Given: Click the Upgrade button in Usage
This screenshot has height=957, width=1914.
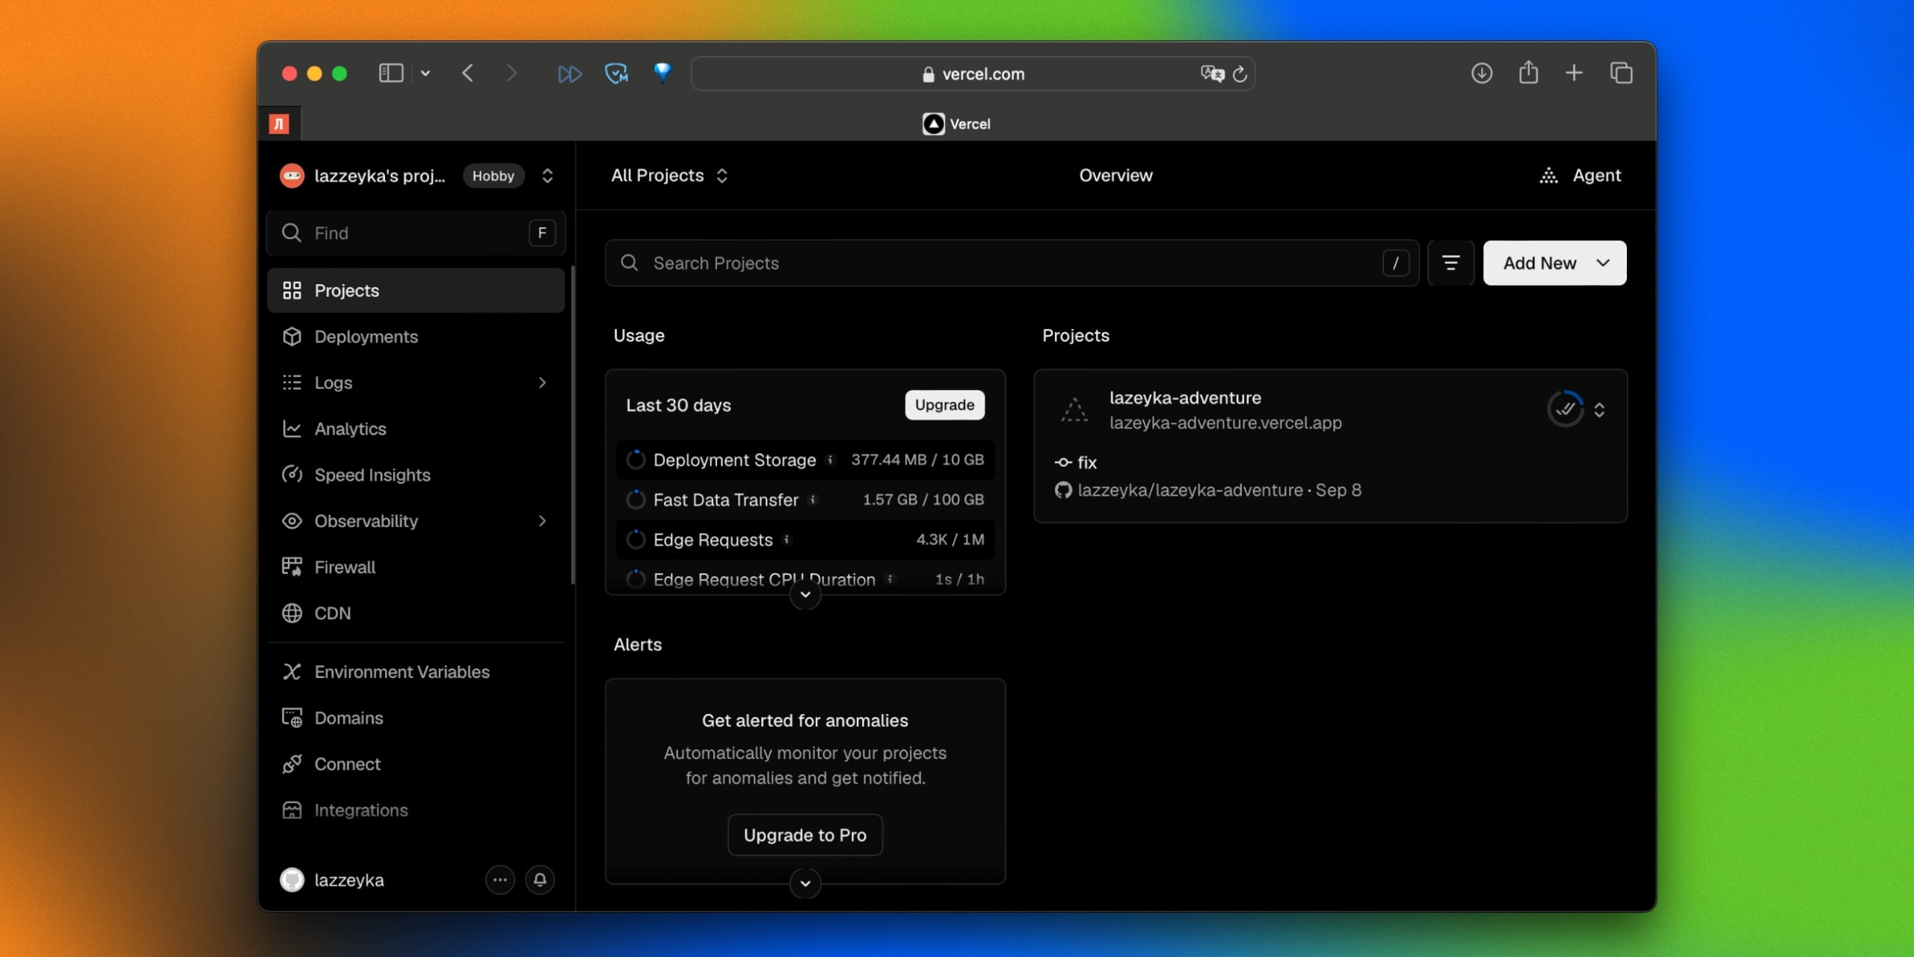Looking at the screenshot, I should pos(944,405).
